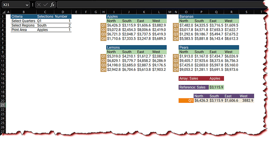276x144 pixels.
Task: Select Apples value $7,333.5
Action: 129,38
